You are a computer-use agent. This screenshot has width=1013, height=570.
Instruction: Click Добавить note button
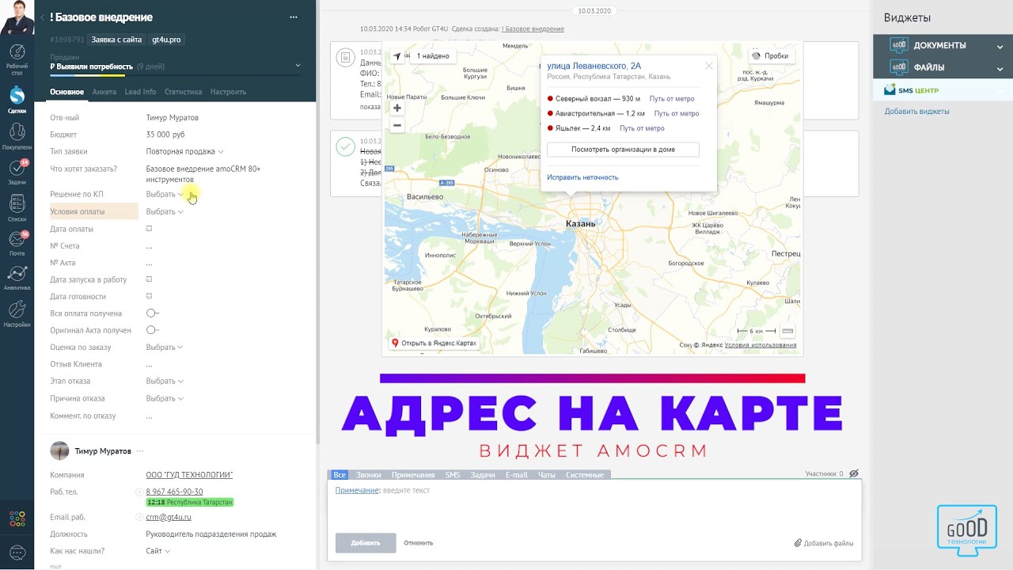coord(366,543)
